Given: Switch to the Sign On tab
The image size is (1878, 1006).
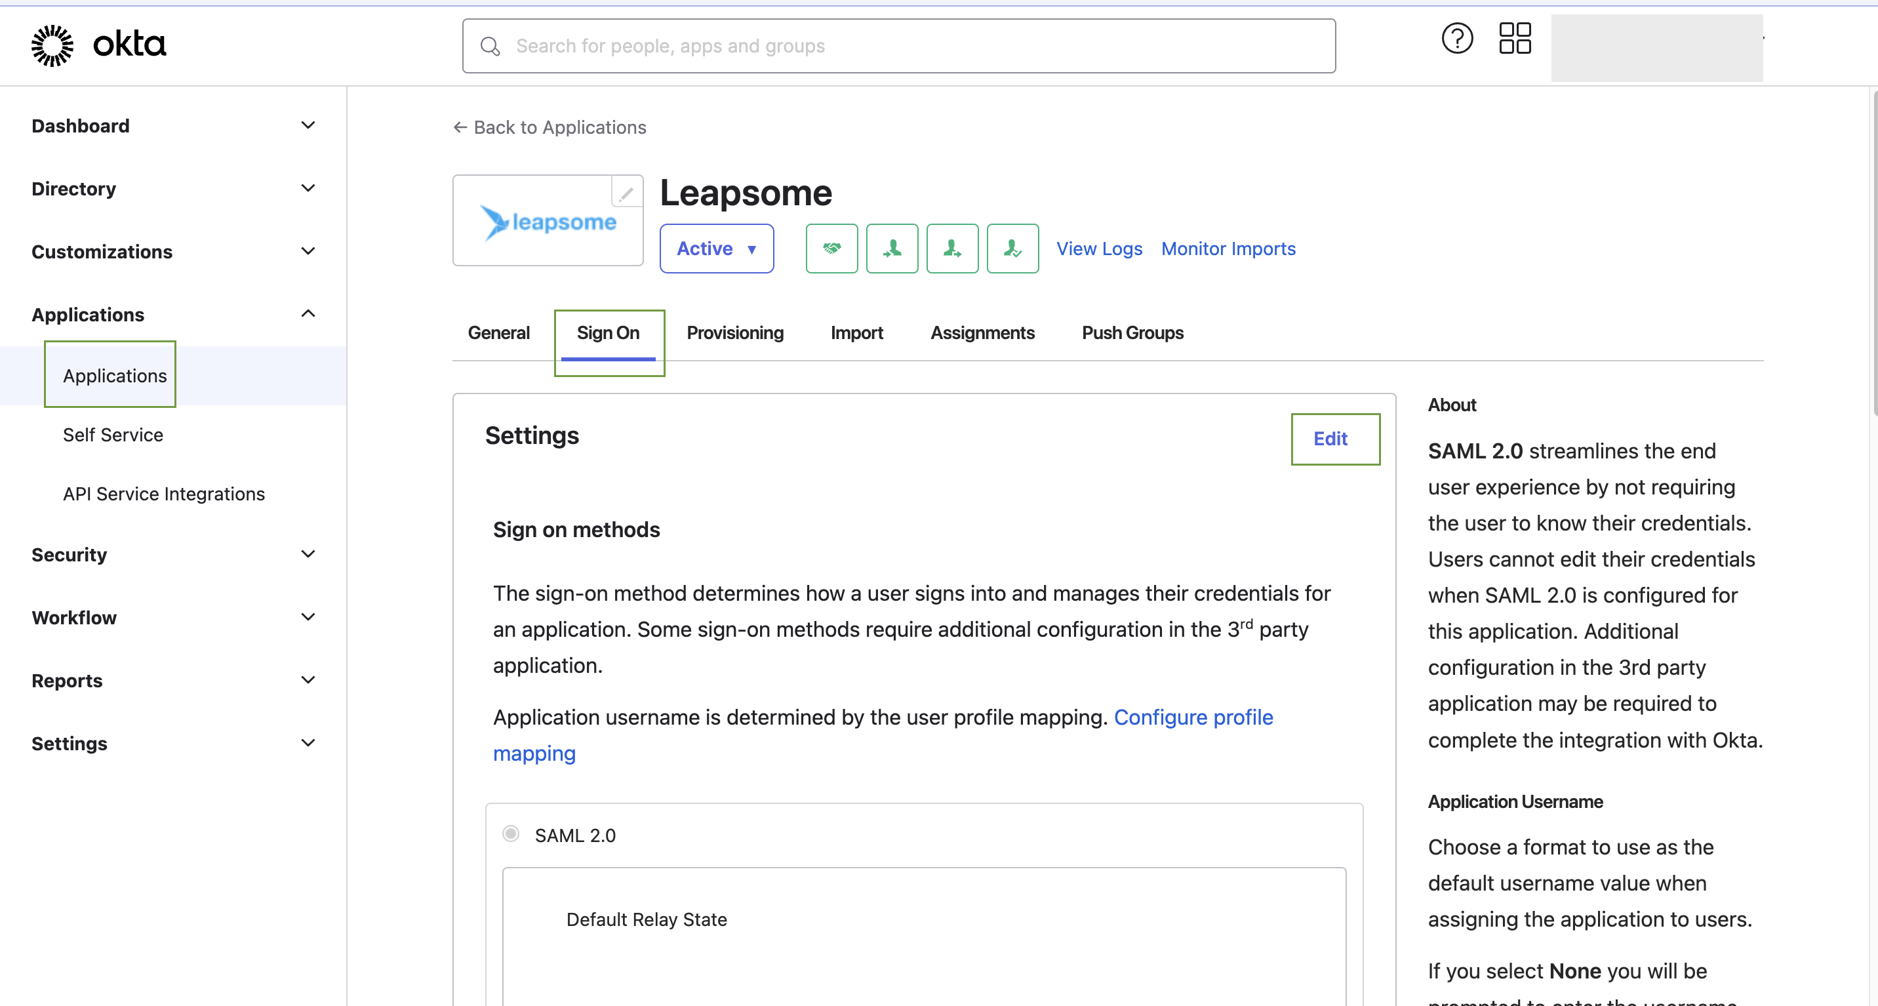Looking at the screenshot, I should [608, 333].
